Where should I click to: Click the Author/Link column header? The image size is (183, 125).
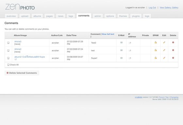point(57,35)
